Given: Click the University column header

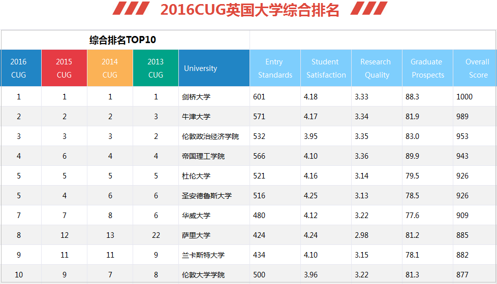Looking at the screenshot, I should (214, 68).
